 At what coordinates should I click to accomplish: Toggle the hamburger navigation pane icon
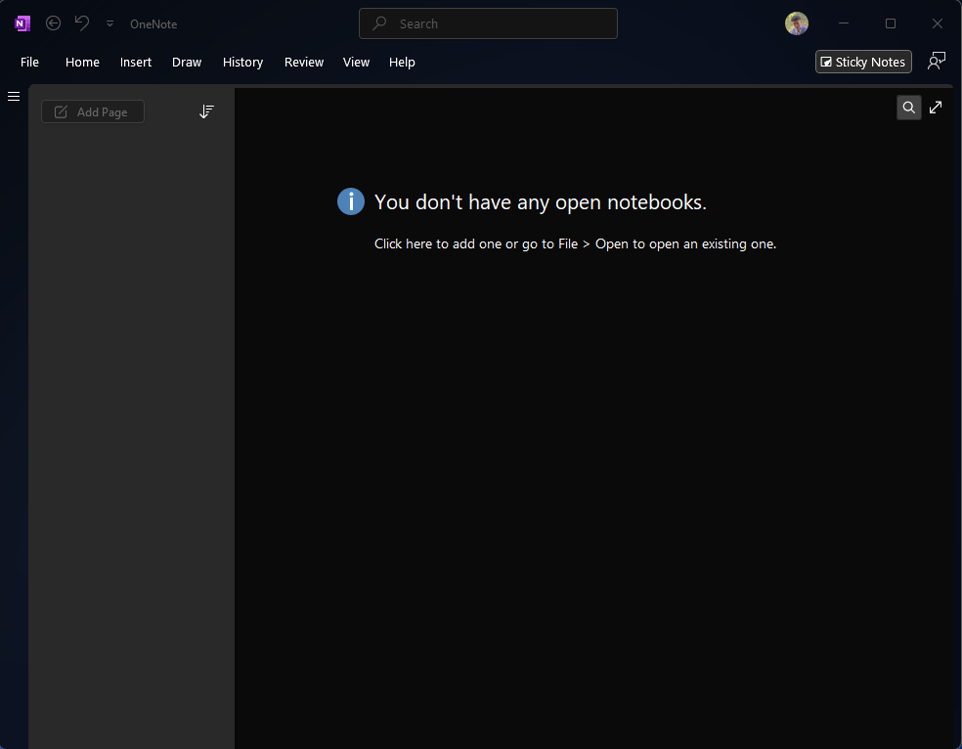(14, 96)
